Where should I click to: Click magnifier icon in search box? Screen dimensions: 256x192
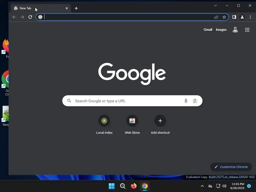pos(69,101)
